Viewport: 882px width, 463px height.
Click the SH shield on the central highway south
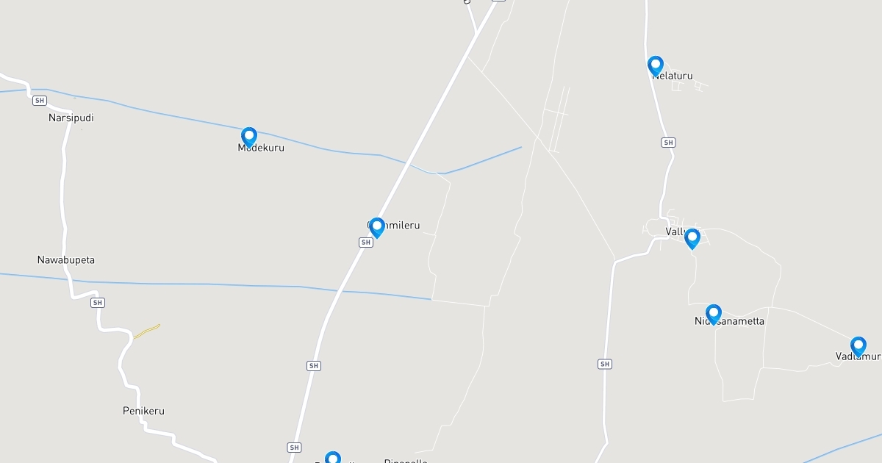314,365
